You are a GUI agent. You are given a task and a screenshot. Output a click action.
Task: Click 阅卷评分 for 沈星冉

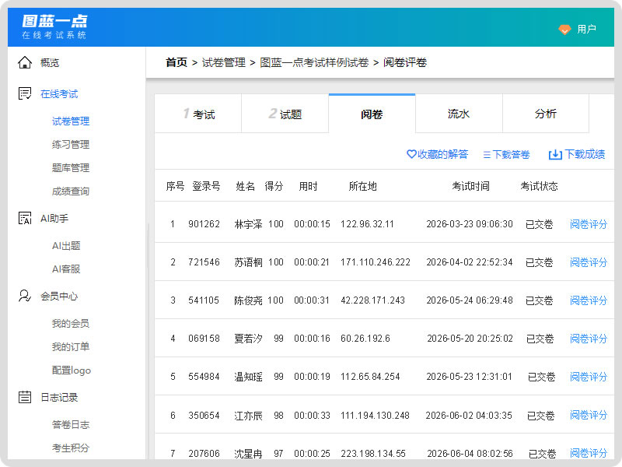(589, 453)
